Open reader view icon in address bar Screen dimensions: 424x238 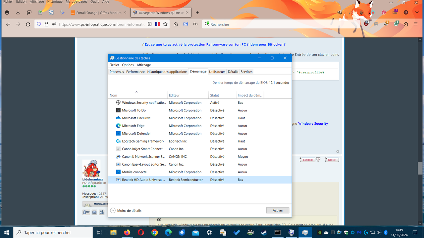pyautogui.click(x=150, y=24)
